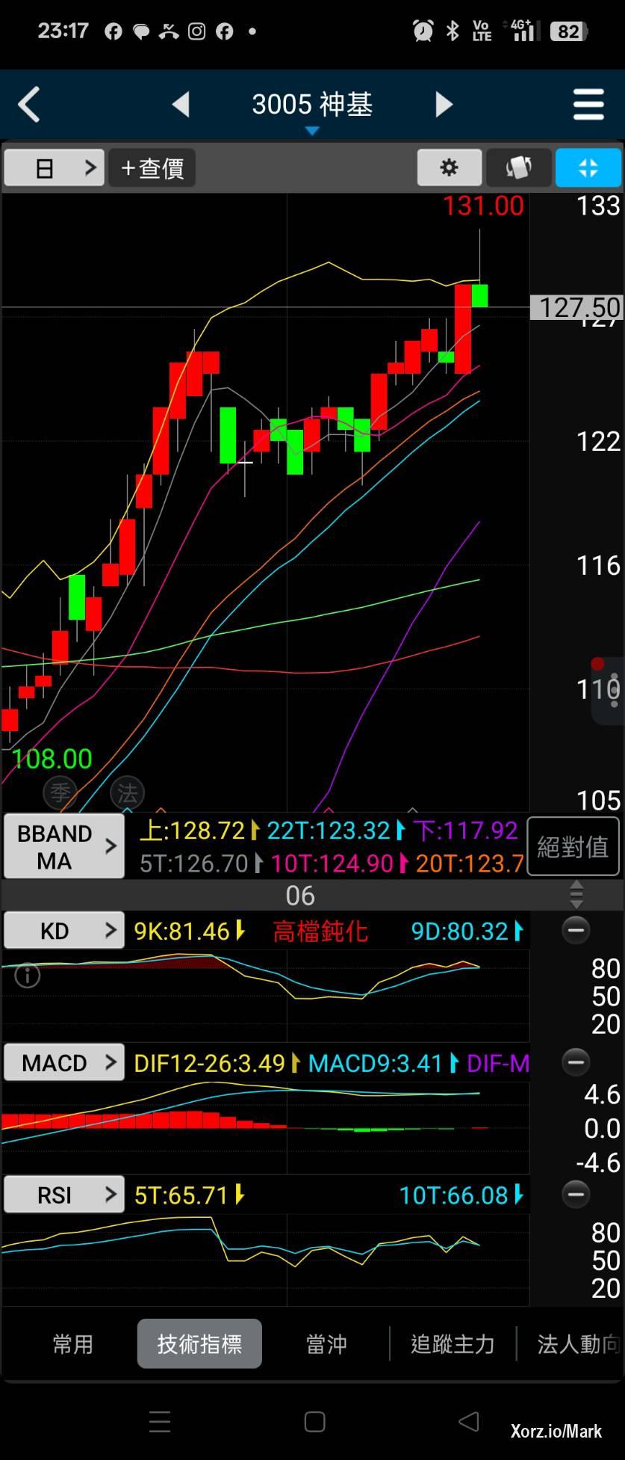The height and width of the screenshot is (1460, 625).
Task: Tap the 3005 神基 stock title
Action: 312,105
